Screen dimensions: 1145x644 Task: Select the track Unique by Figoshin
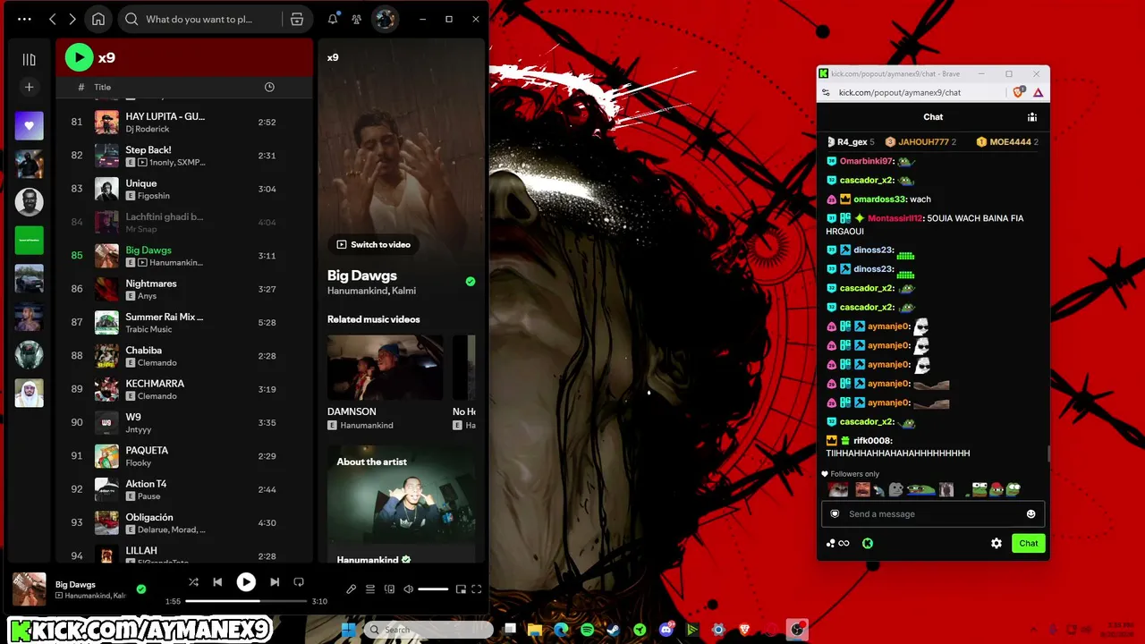tap(184, 189)
